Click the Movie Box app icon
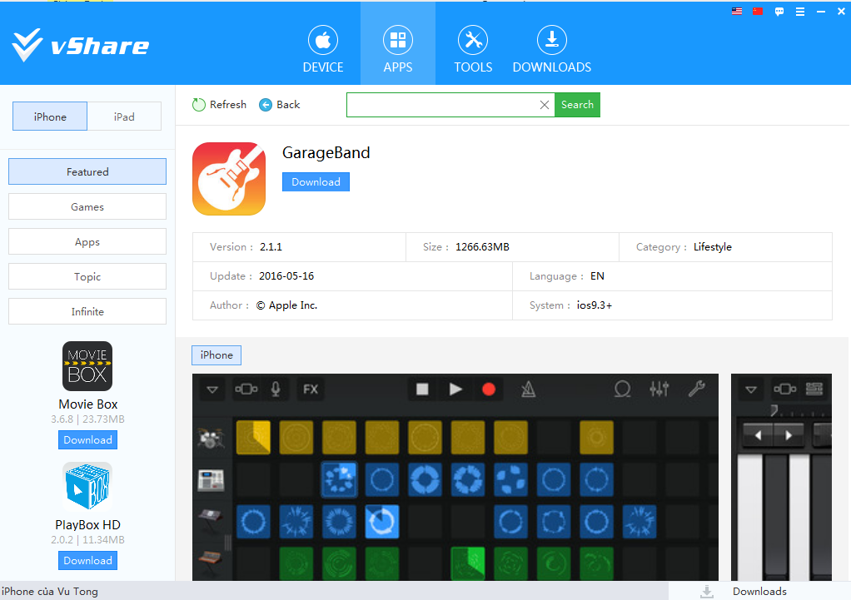The height and width of the screenshot is (600, 851). [x=87, y=366]
